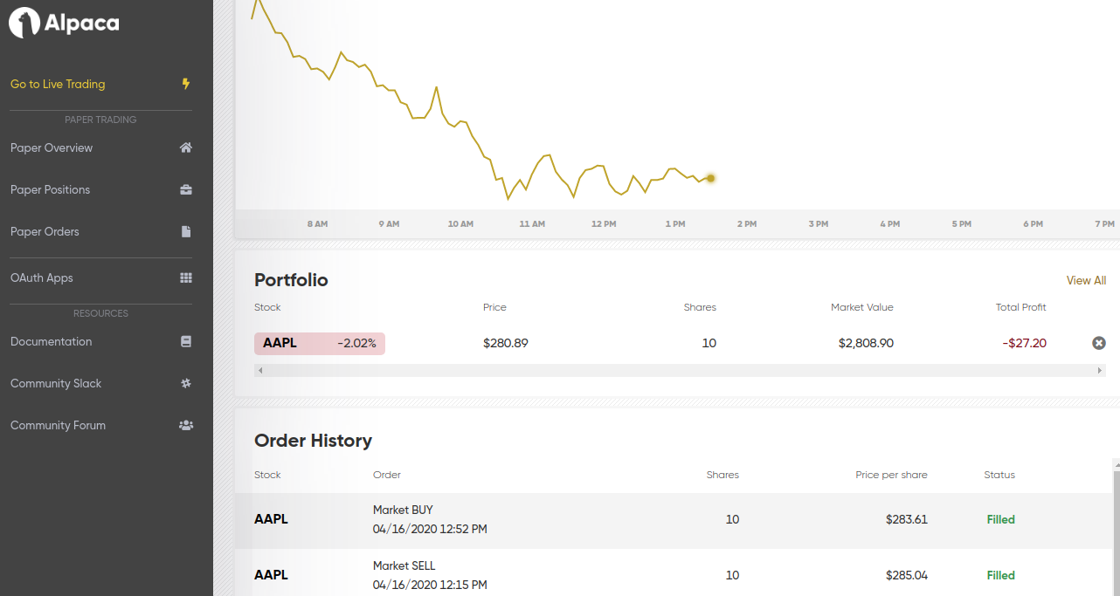Click the chart's current price marker dot
Screen dimensions: 1120x596
711,178
